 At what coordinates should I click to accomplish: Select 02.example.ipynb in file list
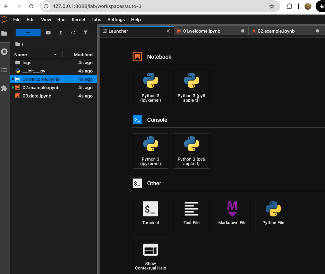coord(53,87)
